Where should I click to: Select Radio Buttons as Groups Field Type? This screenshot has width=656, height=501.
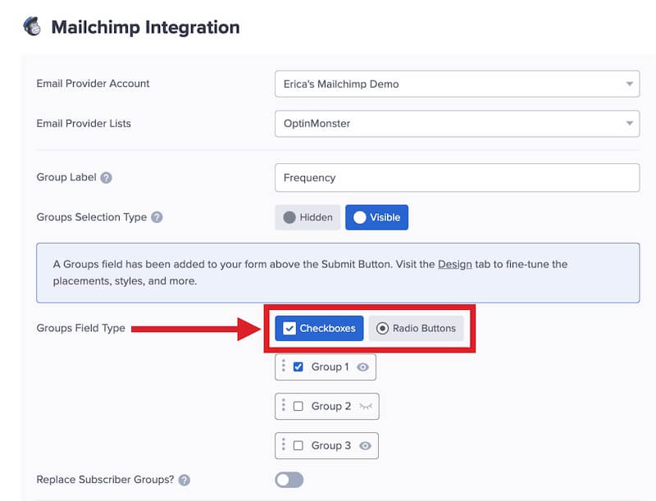point(418,328)
